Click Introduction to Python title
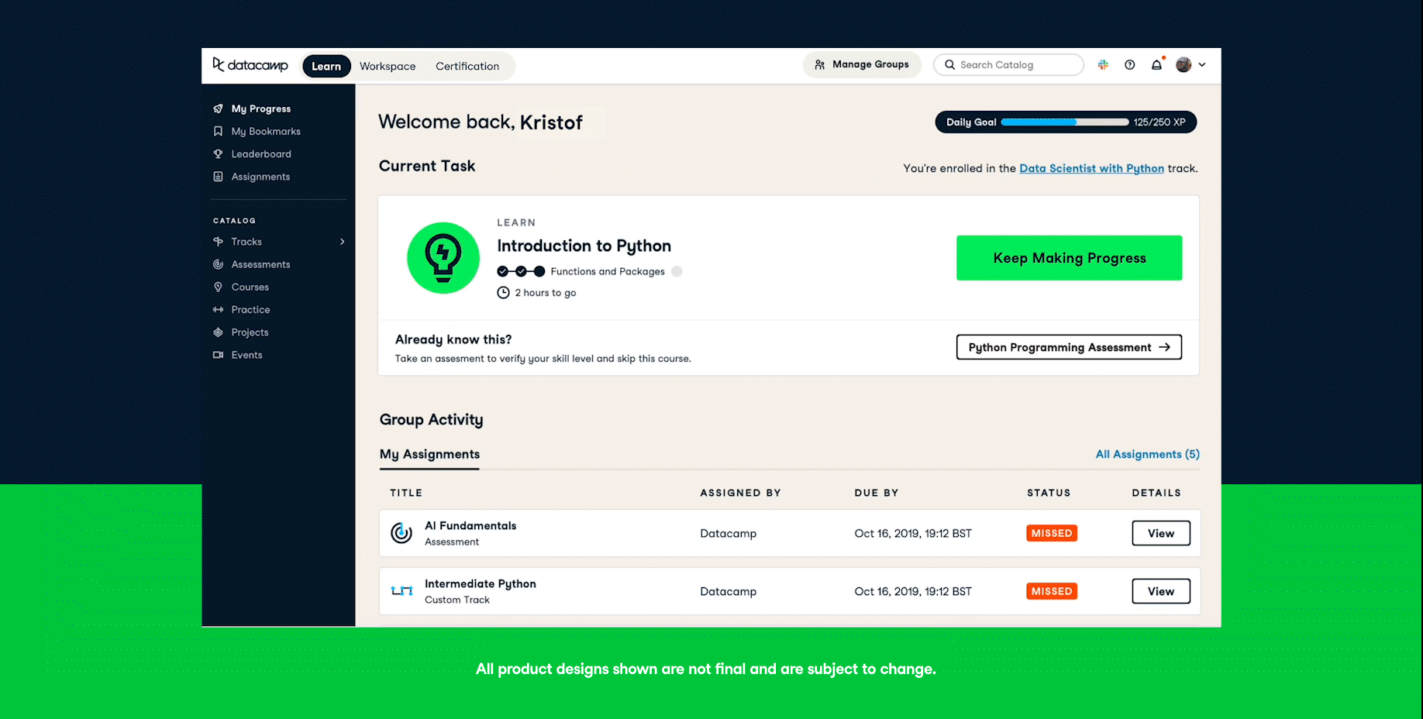Image resolution: width=1423 pixels, height=719 pixels. 584,246
